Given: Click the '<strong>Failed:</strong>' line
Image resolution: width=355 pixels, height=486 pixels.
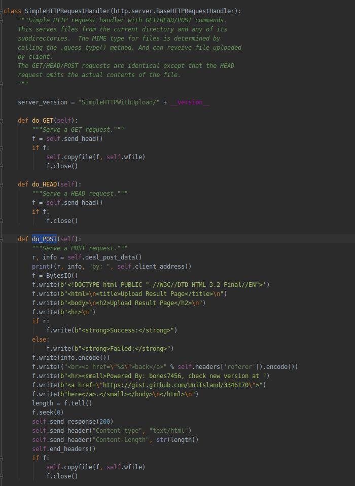Looking at the screenshot, I should (x=110, y=348).
